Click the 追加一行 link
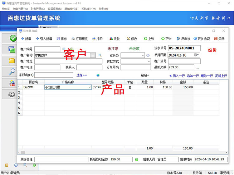 193,76
